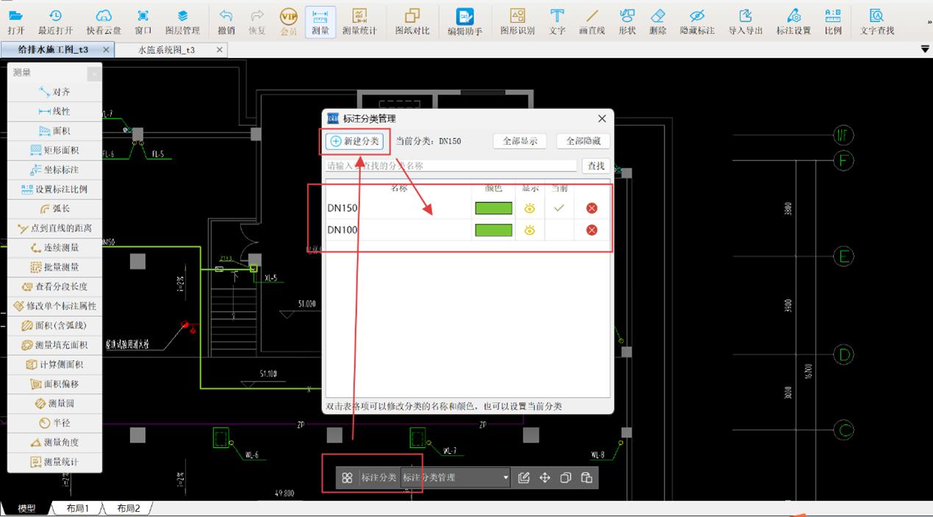Click the 文字查找 text search icon
This screenshot has height=517, width=933.
point(876,21)
